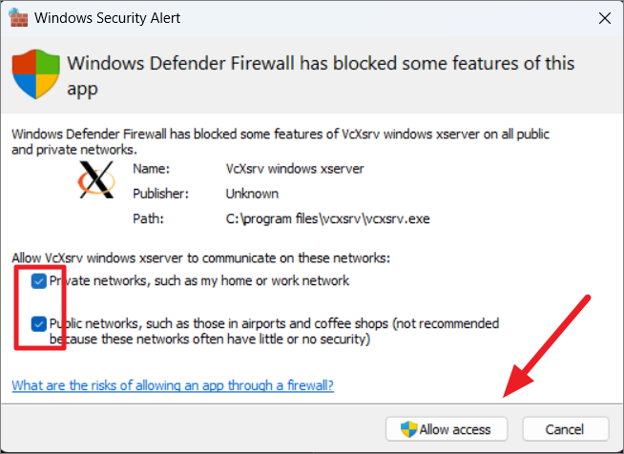Close the Windows Security Alert window
This screenshot has width=624, height=454.
(605, 18)
